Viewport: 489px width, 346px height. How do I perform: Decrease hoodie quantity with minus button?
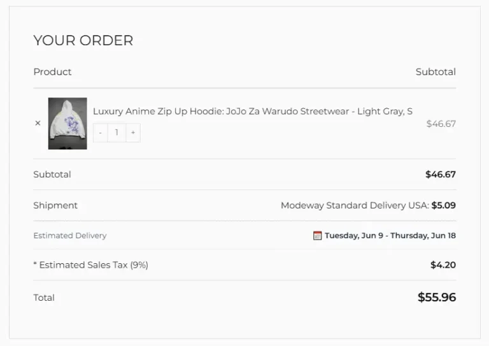tap(100, 133)
